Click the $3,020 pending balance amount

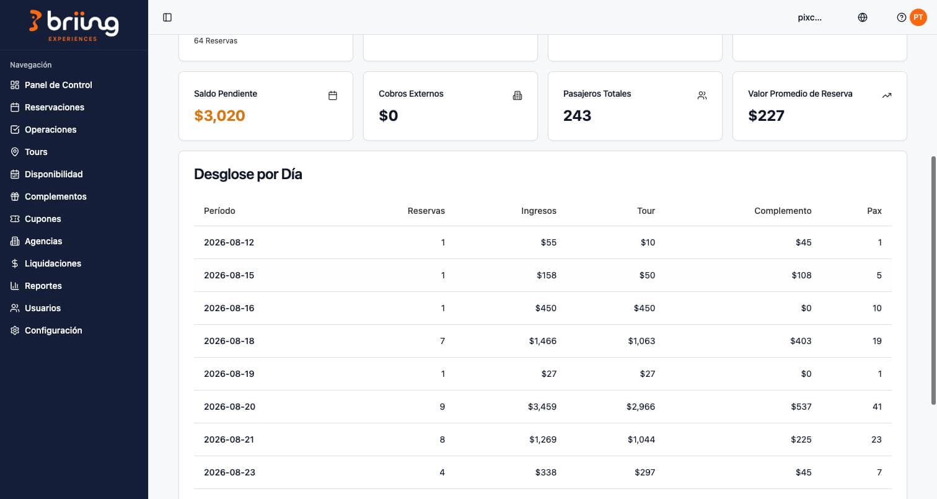[x=219, y=115]
